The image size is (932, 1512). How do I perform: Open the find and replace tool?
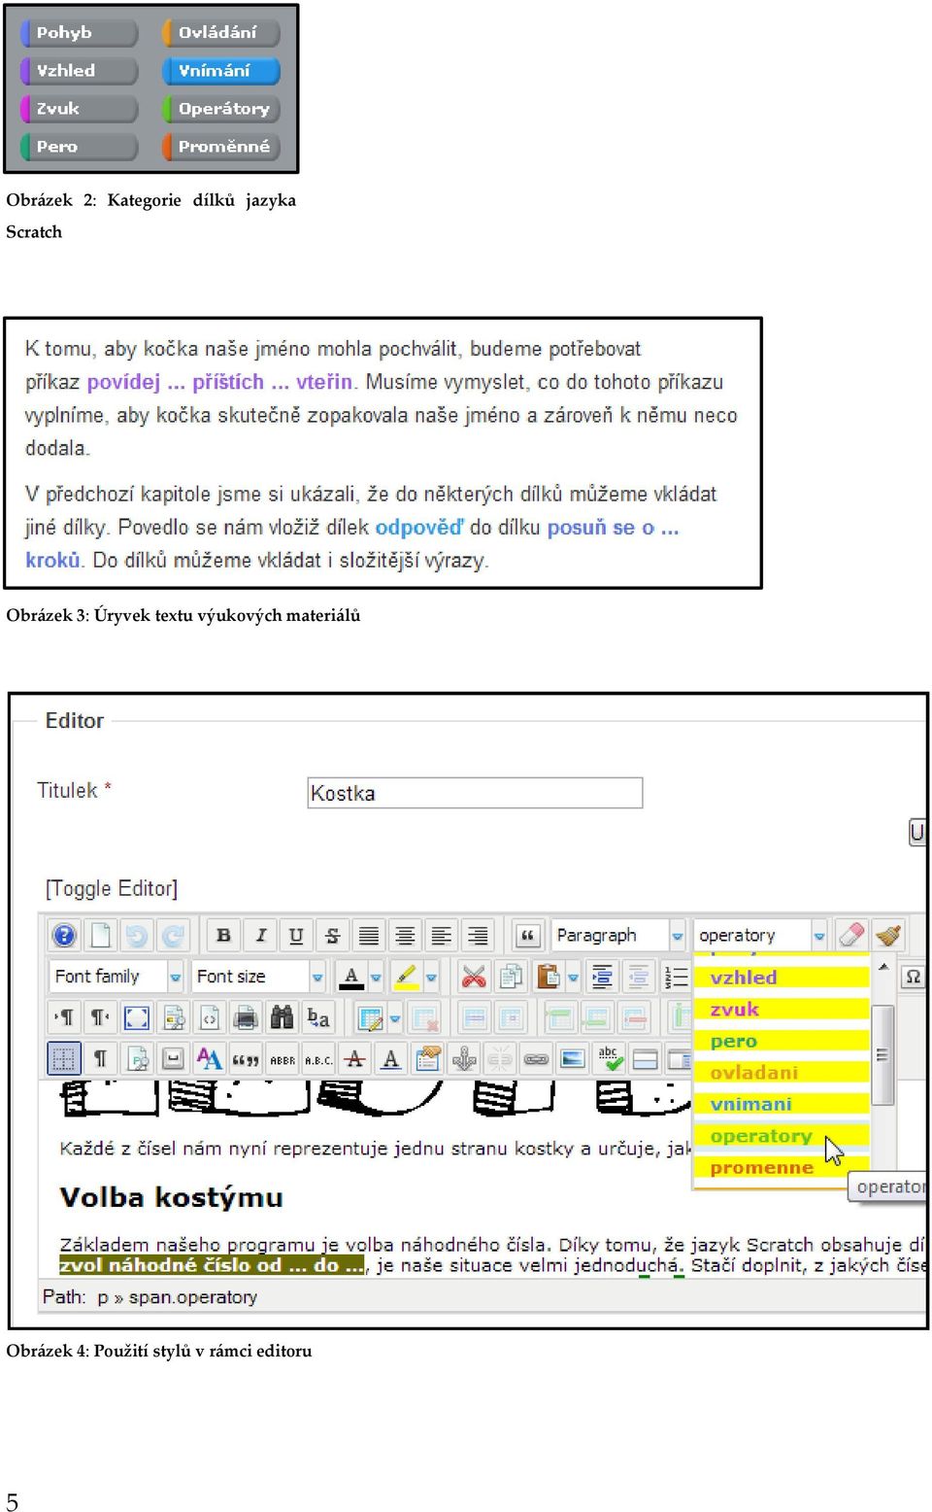318,1017
